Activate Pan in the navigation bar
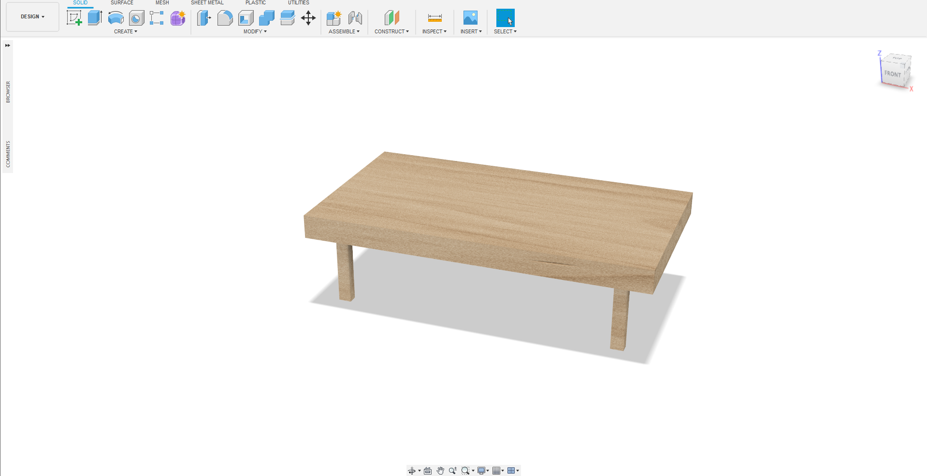The width and height of the screenshot is (927, 476). point(440,470)
